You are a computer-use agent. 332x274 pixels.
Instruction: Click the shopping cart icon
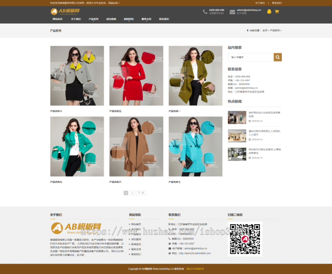(277, 11)
